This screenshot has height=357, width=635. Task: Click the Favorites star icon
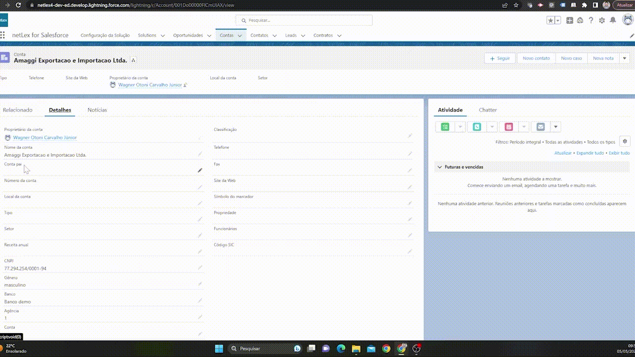(551, 20)
